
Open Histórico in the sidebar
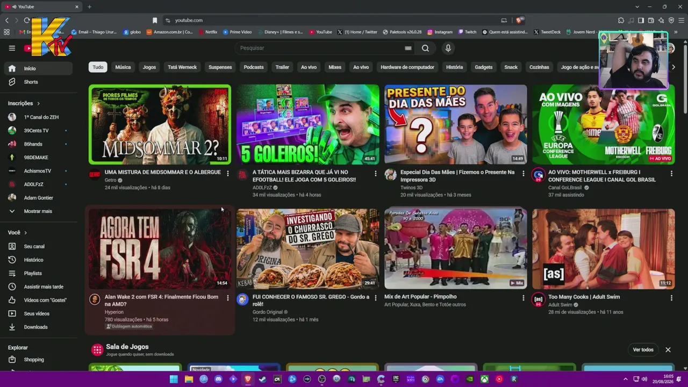(x=38, y=260)
